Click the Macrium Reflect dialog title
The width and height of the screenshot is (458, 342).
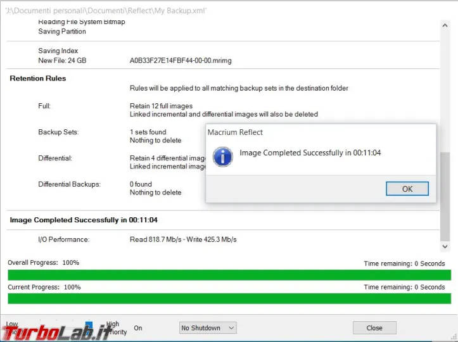[x=235, y=132]
